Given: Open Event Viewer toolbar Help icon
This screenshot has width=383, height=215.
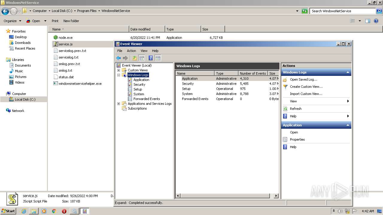Looking at the screenshot, I should pyautogui.click(x=151, y=58).
